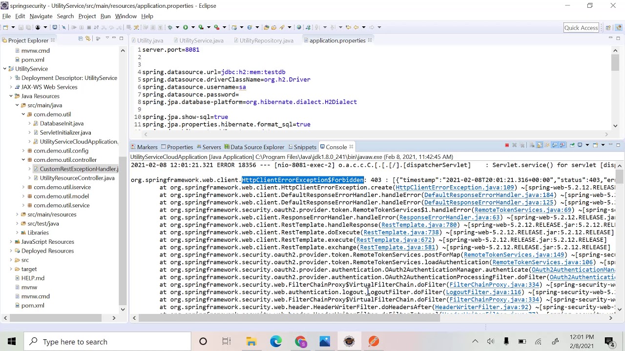Image resolution: width=625 pixels, height=351 pixels.
Task: Click Open Console icon
Action: click(x=595, y=145)
